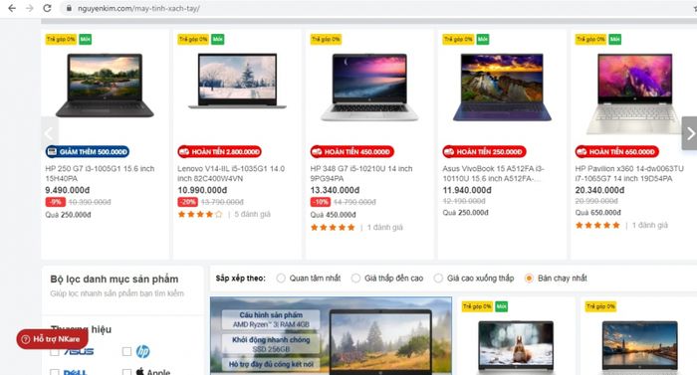697x375 pixels.
Task: Reload the page with the refresh icon
Action: pyautogui.click(x=47, y=8)
